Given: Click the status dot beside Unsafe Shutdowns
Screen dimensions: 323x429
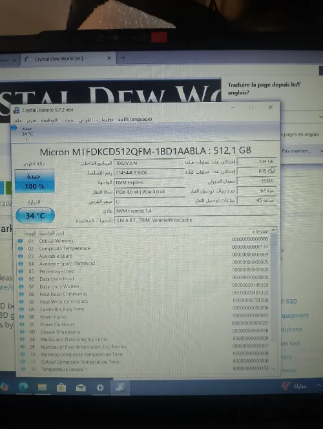Looking at the screenshot, I should (x=22, y=332).
